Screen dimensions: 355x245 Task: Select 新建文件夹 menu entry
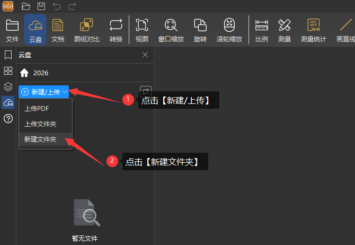click(x=40, y=140)
